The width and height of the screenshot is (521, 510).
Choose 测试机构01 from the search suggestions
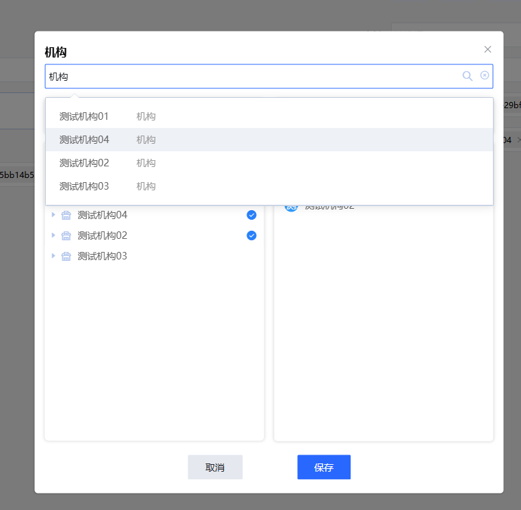pos(84,116)
